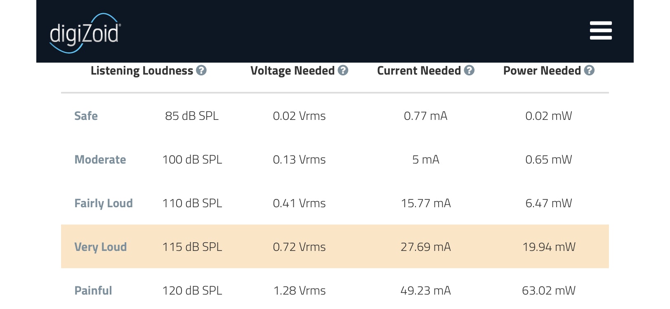Viewport: 670px width, 309px height.
Task: Select the Fairly Loud row label
Action: [104, 203]
